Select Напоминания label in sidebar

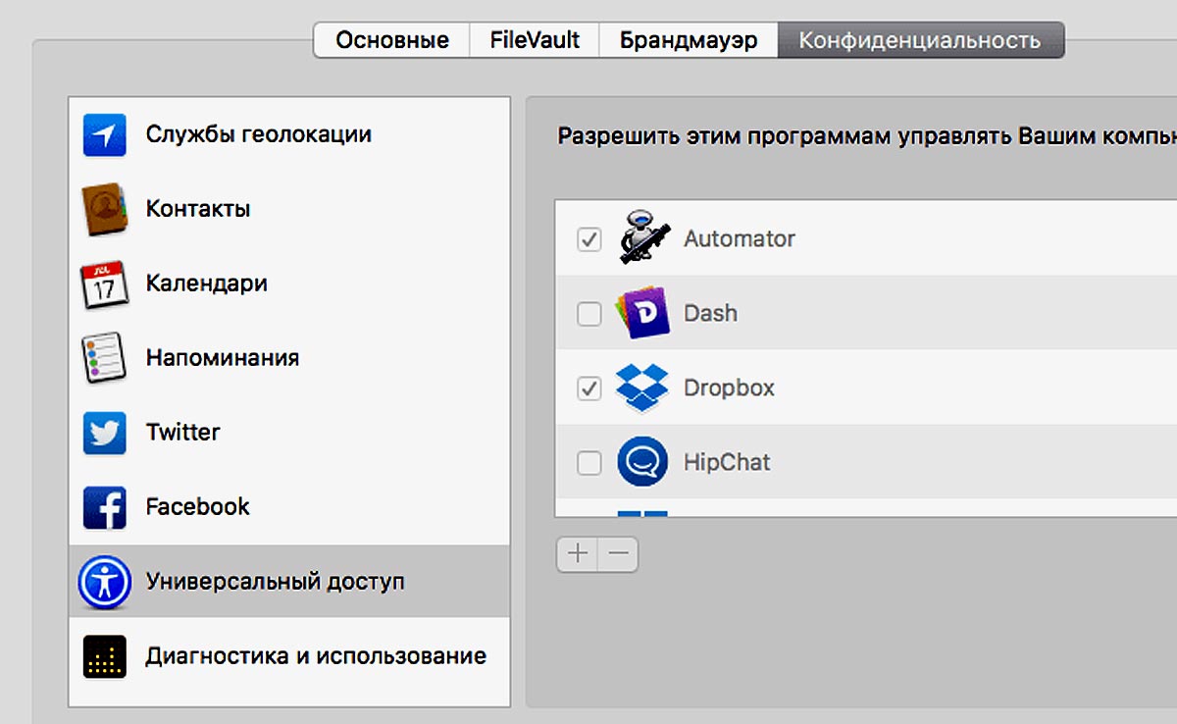pos(223,358)
